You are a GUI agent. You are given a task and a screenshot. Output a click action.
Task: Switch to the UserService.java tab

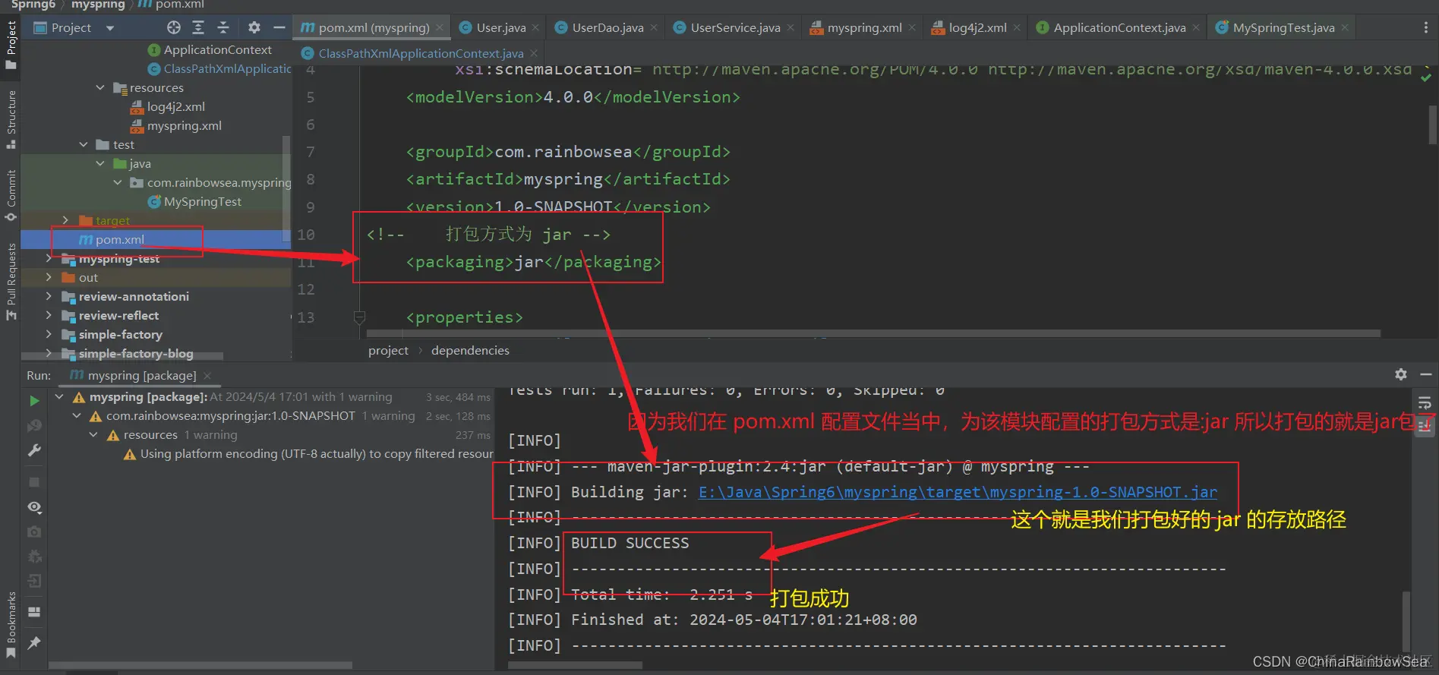[x=735, y=28]
